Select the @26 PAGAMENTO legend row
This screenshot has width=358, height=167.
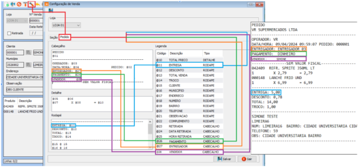[x=189, y=141]
